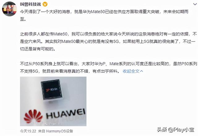Click the red Huawei flower logo
This screenshot has height=136, width=198.
(33, 116)
